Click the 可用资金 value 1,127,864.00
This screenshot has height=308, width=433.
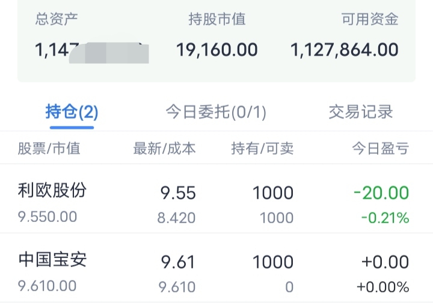pyautogui.click(x=345, y=50)
